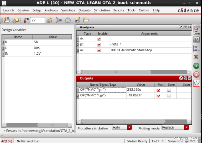Screen dimensions: 202x143
Task: Select the 1.2V variable value cell
Action: point(52,54)
